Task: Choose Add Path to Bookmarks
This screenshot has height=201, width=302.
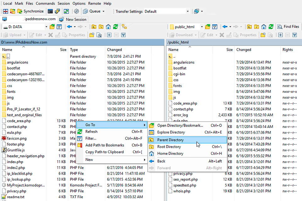Action: (x=112, y=145)
